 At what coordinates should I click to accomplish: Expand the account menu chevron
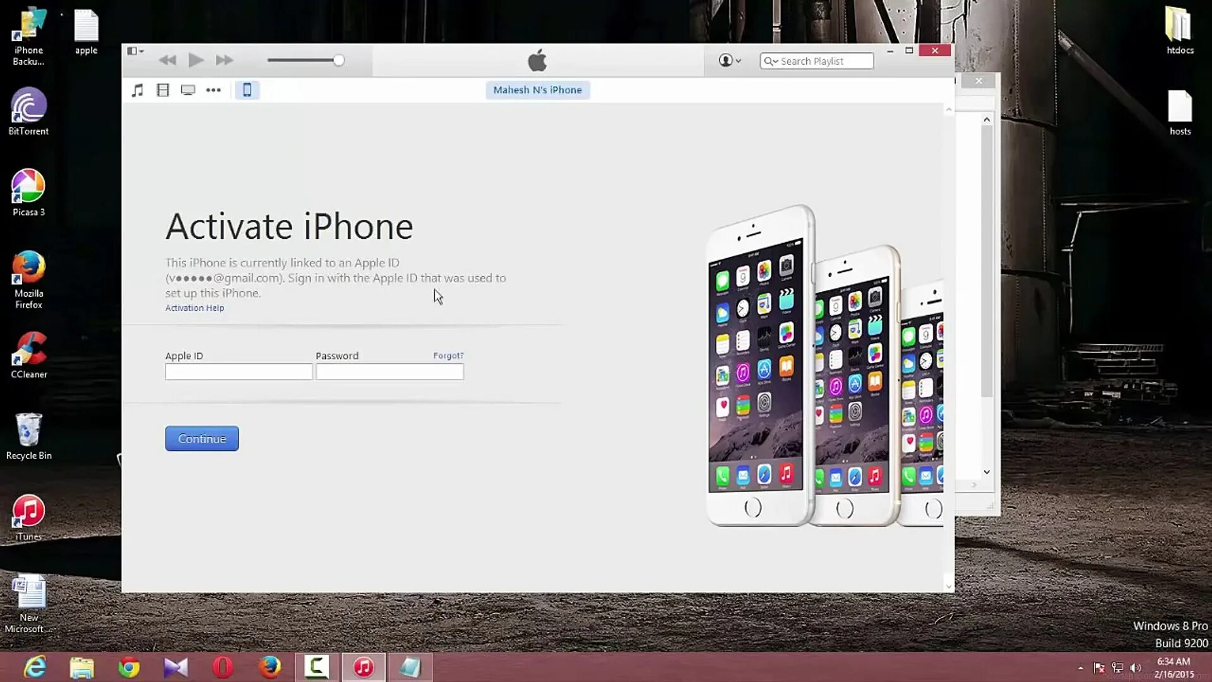click(737, 61)
